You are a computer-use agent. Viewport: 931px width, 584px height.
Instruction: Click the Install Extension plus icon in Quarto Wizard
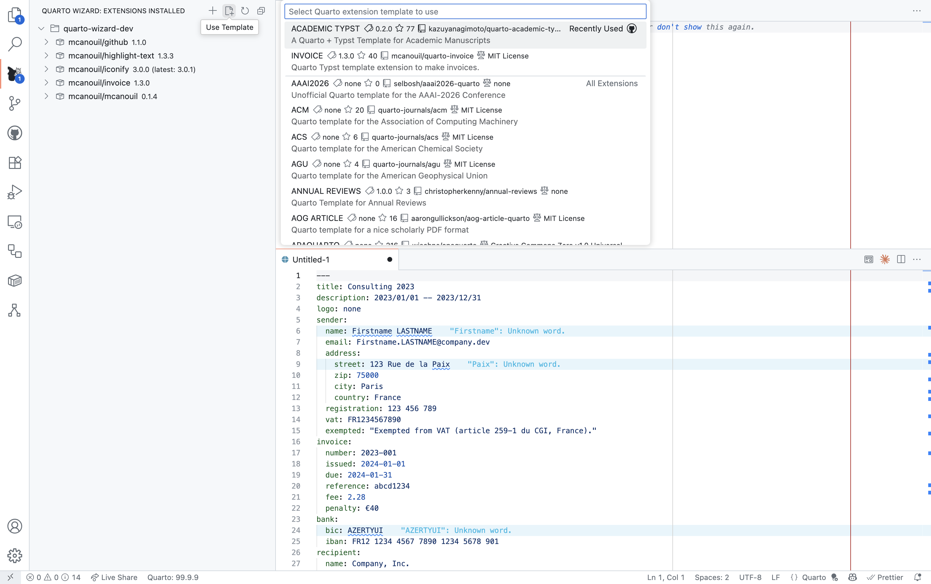212,10
